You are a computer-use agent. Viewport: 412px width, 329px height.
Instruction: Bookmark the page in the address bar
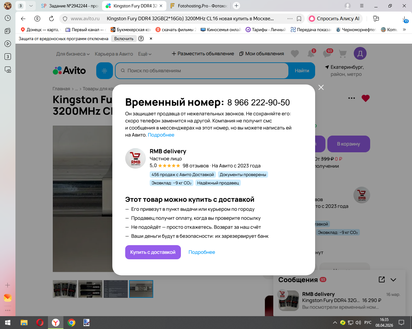299,19
